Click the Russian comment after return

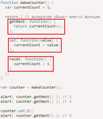63,17
